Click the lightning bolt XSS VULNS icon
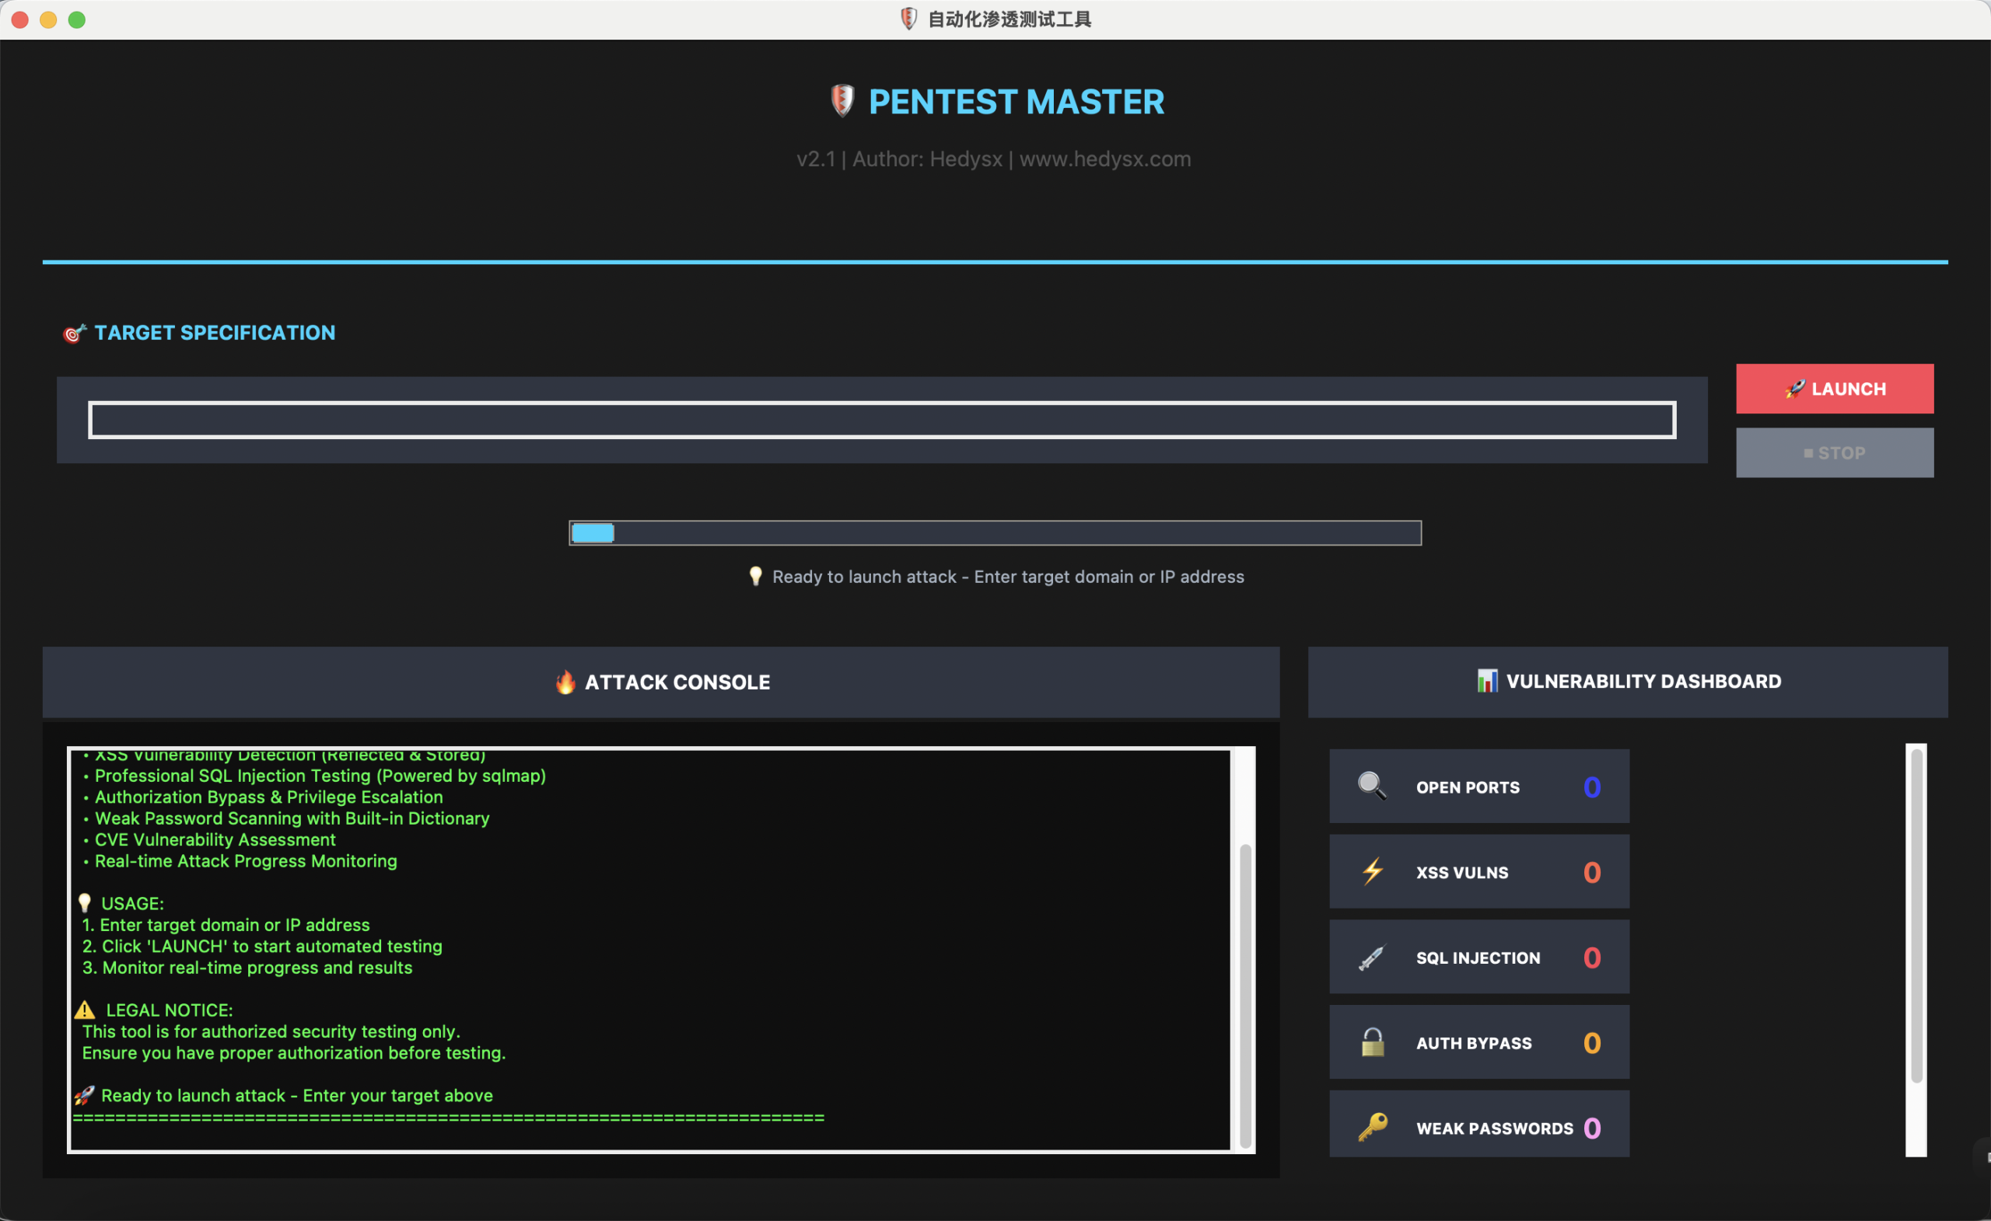 pyautogui.click(x=1372, y=872)
